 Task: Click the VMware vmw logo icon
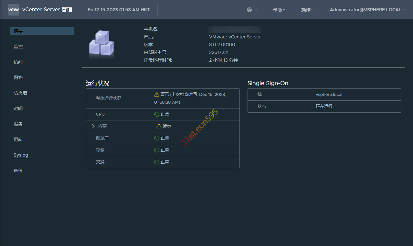[14, 10]
